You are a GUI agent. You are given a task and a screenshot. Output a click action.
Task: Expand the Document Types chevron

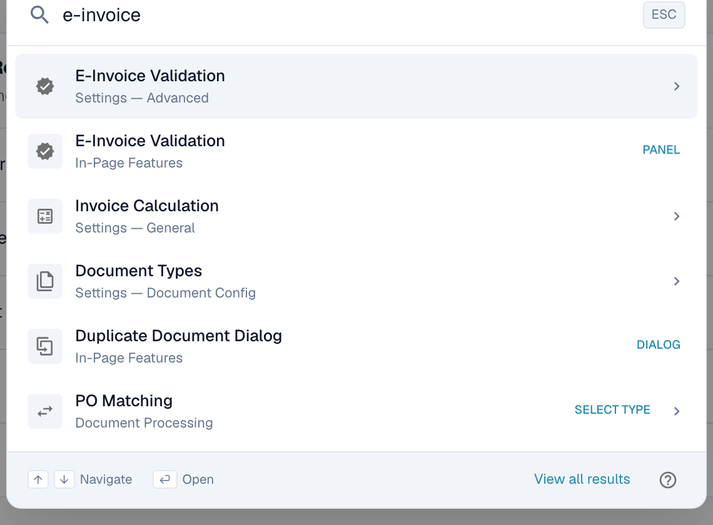(677, 281)
